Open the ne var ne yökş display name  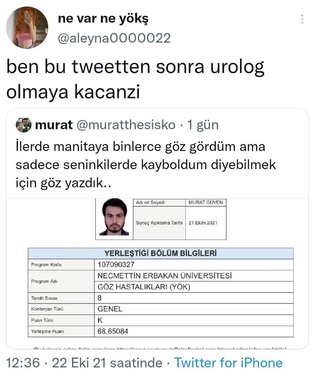(x=103, y=19)
